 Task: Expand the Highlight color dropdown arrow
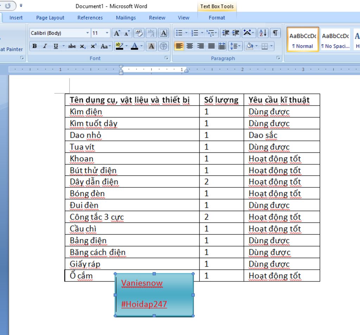tap(127, 46)
